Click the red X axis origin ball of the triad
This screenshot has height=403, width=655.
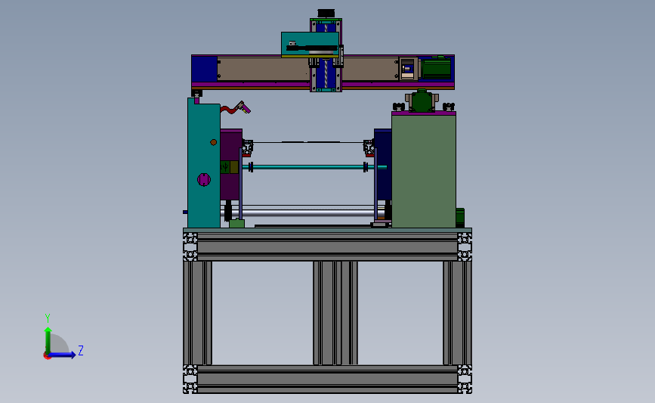coord(47,356)
